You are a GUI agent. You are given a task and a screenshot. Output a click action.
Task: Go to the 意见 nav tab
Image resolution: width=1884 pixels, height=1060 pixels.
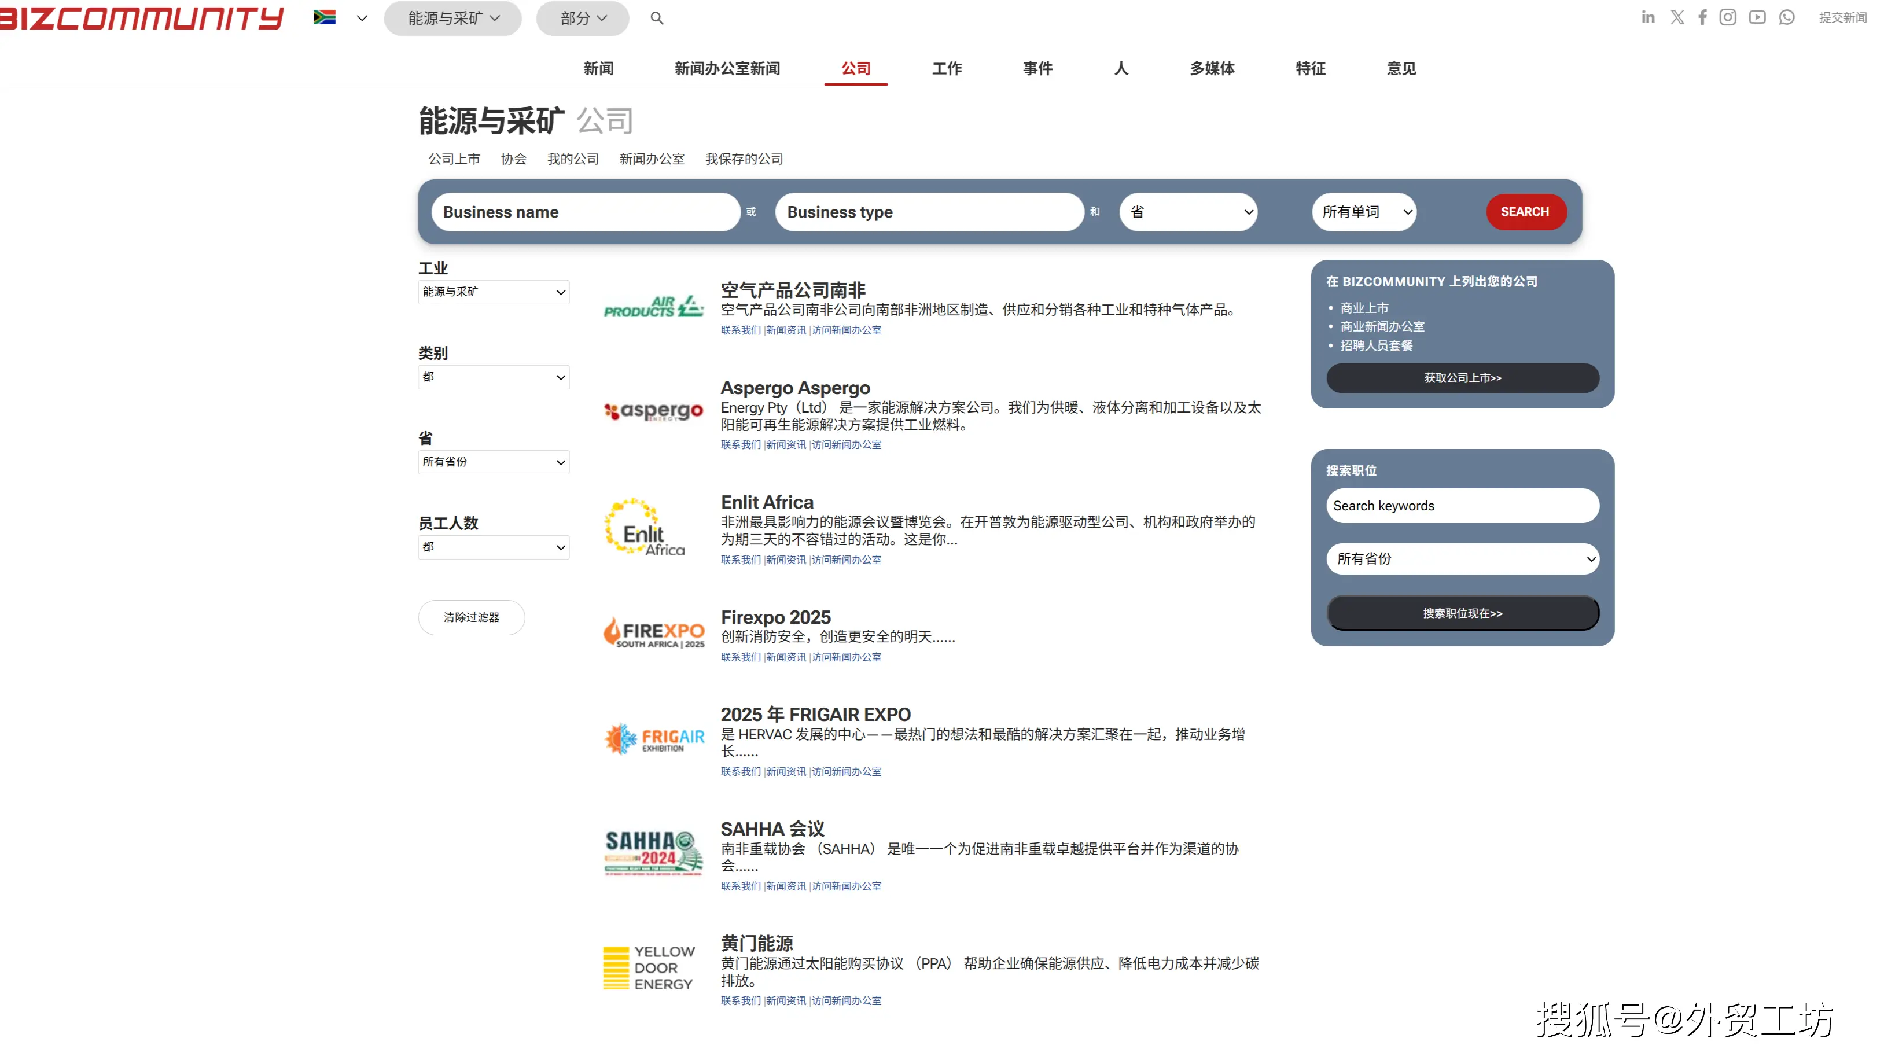point(1401,69)
